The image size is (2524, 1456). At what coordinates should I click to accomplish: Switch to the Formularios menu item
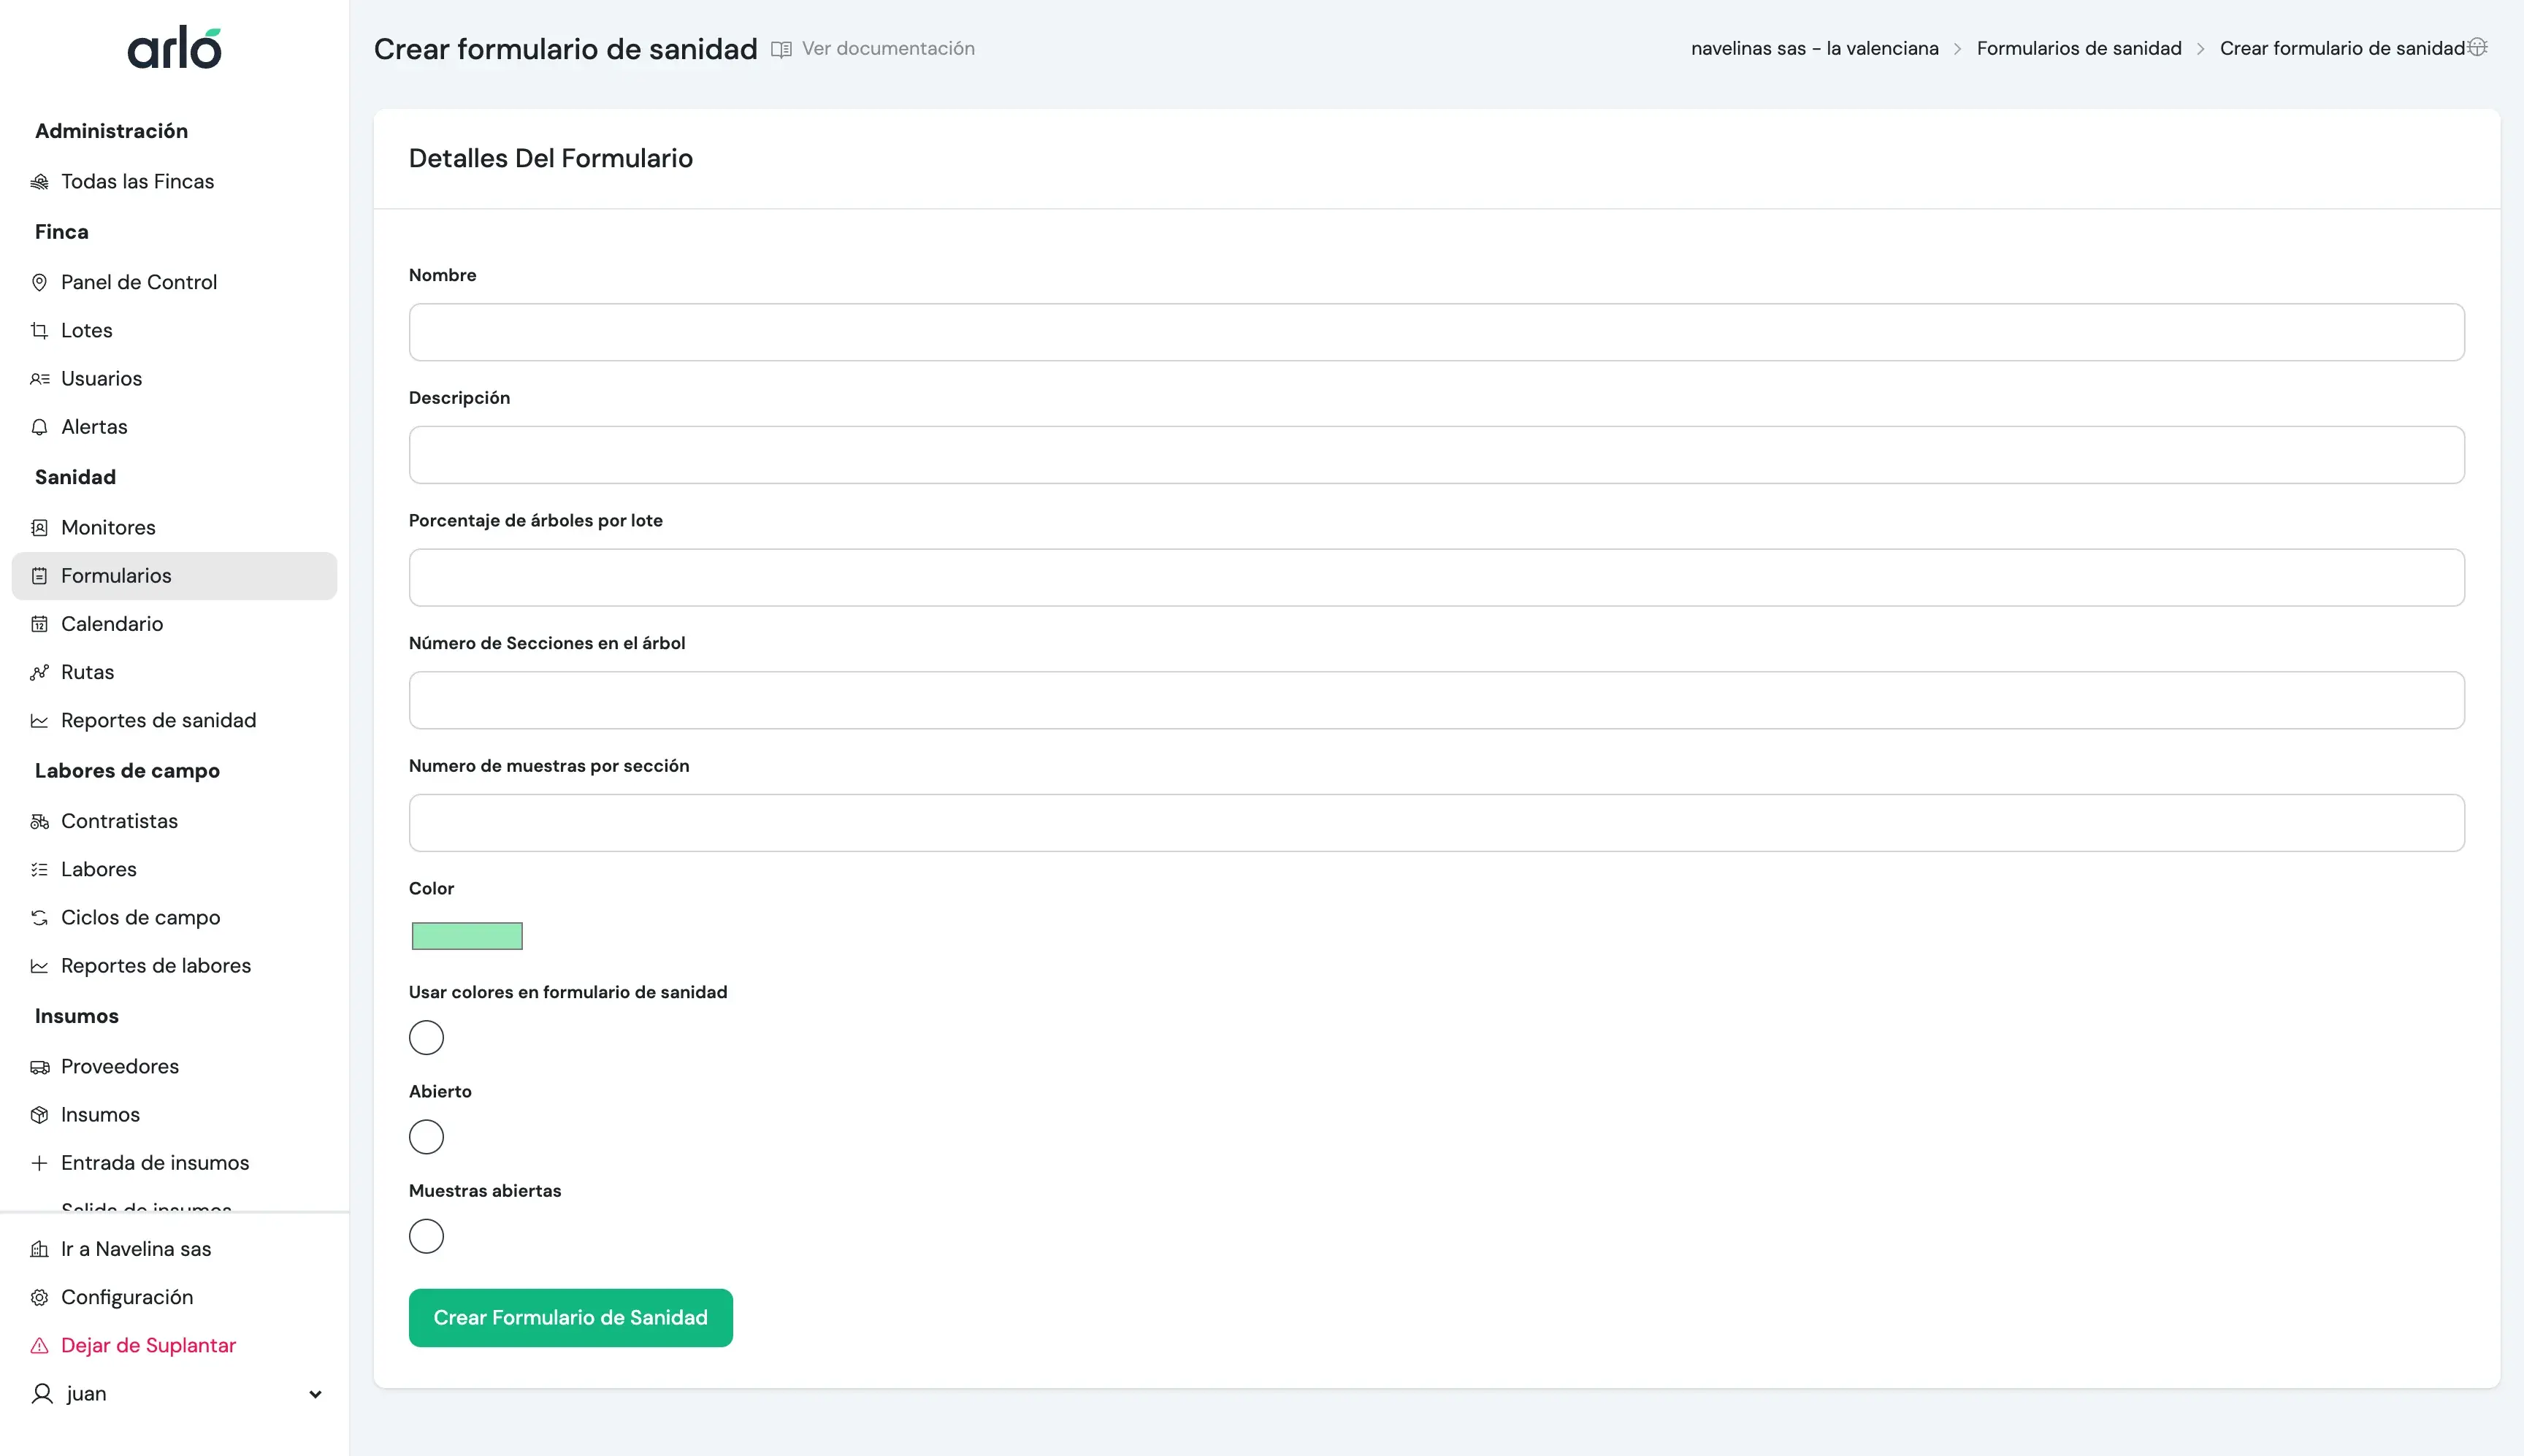(x=115, y=575)
